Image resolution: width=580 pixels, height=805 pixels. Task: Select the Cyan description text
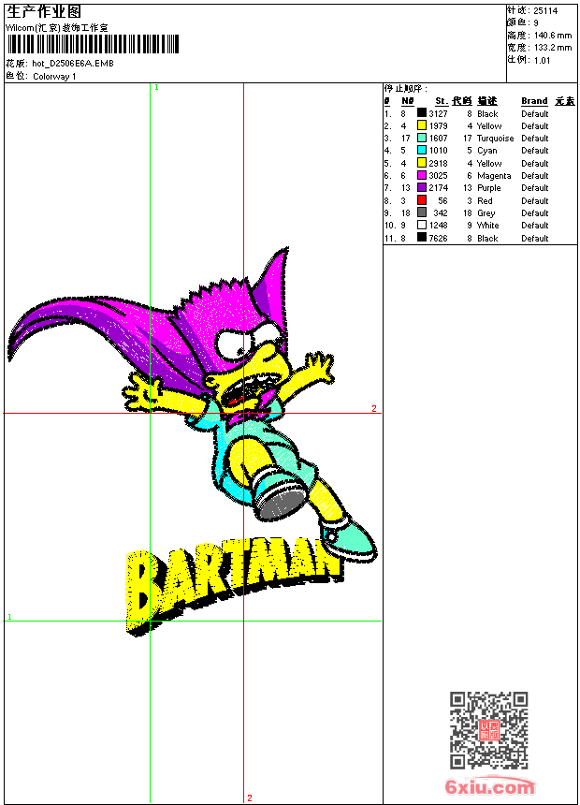(x=487, y=151)
